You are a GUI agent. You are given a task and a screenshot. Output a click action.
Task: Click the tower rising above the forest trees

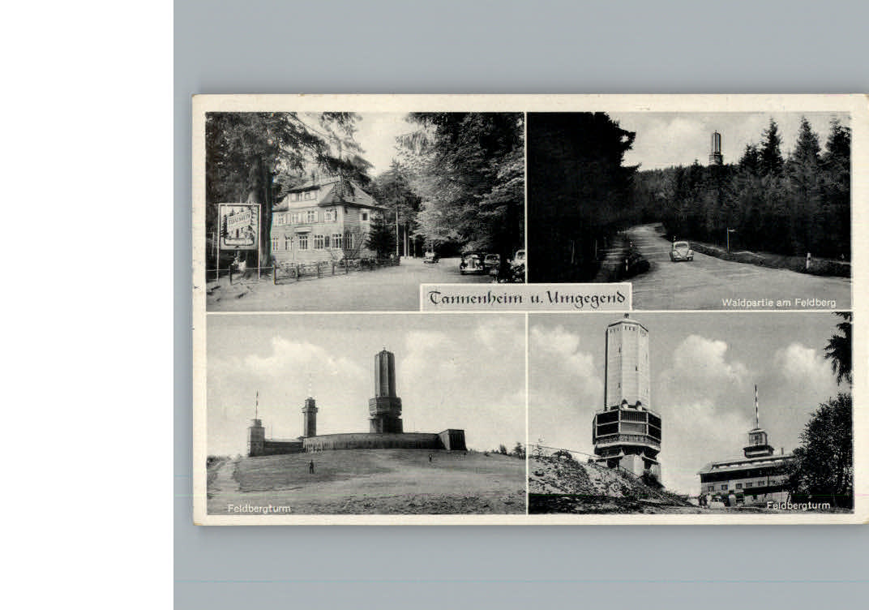coord(716,148)
